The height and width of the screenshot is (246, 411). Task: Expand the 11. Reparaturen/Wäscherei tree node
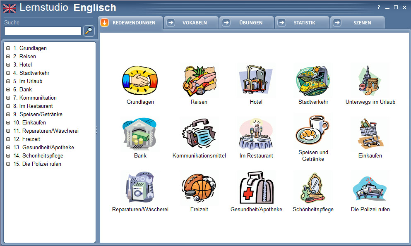tap(8, 131)
